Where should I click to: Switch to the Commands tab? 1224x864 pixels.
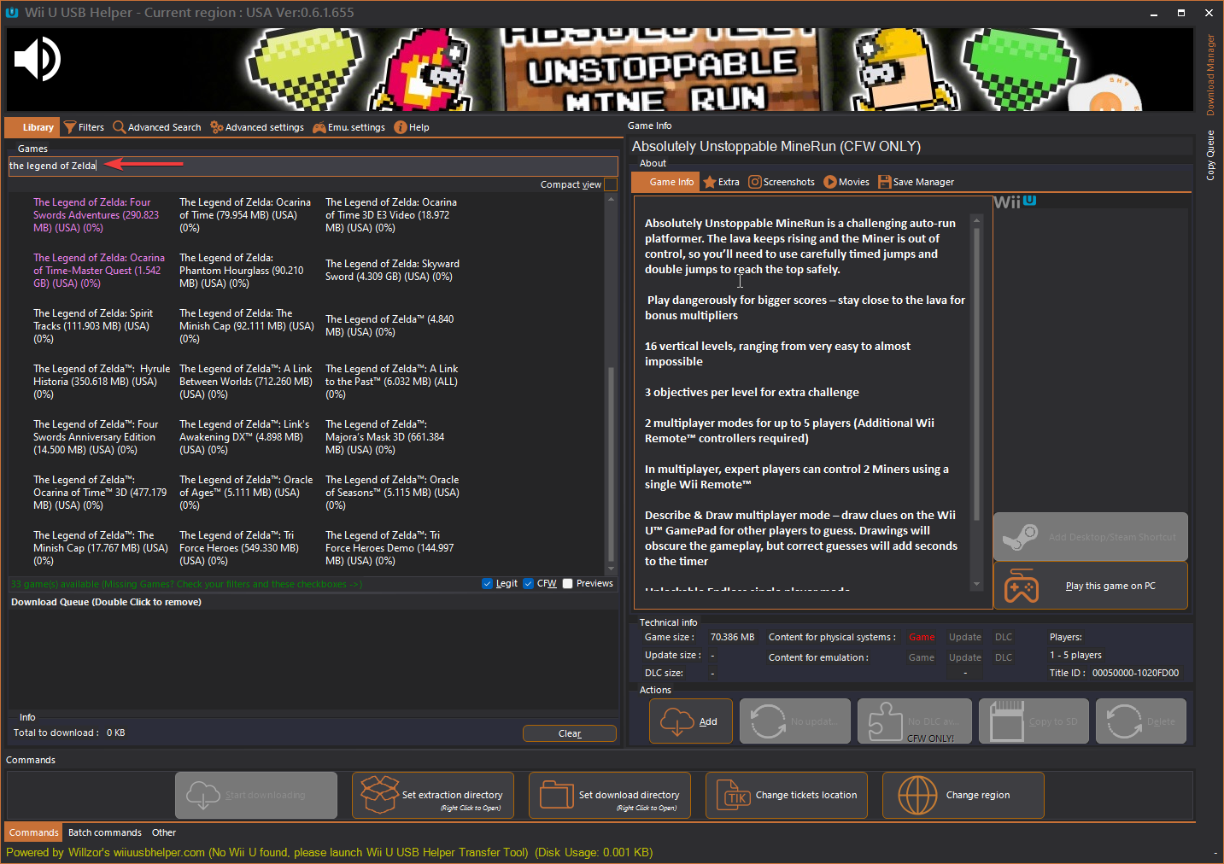click(33, 832)
